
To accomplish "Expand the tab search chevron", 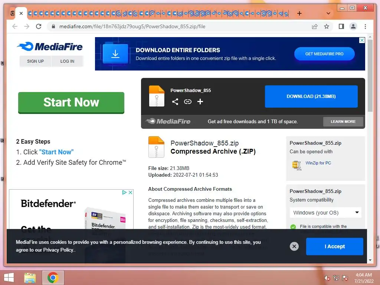I will pyautogui.click(x=328, y=13).
